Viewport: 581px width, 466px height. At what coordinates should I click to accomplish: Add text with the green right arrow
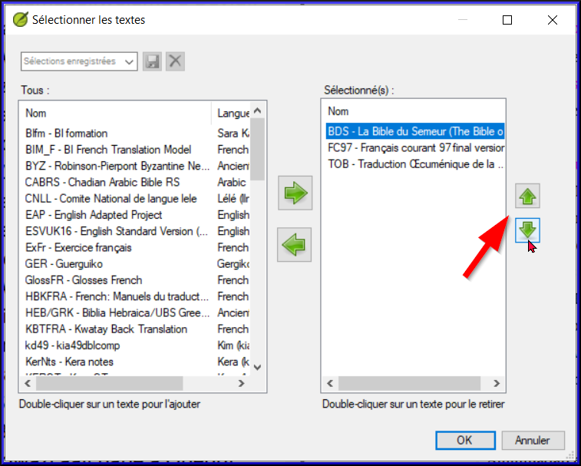pos(295,193)
